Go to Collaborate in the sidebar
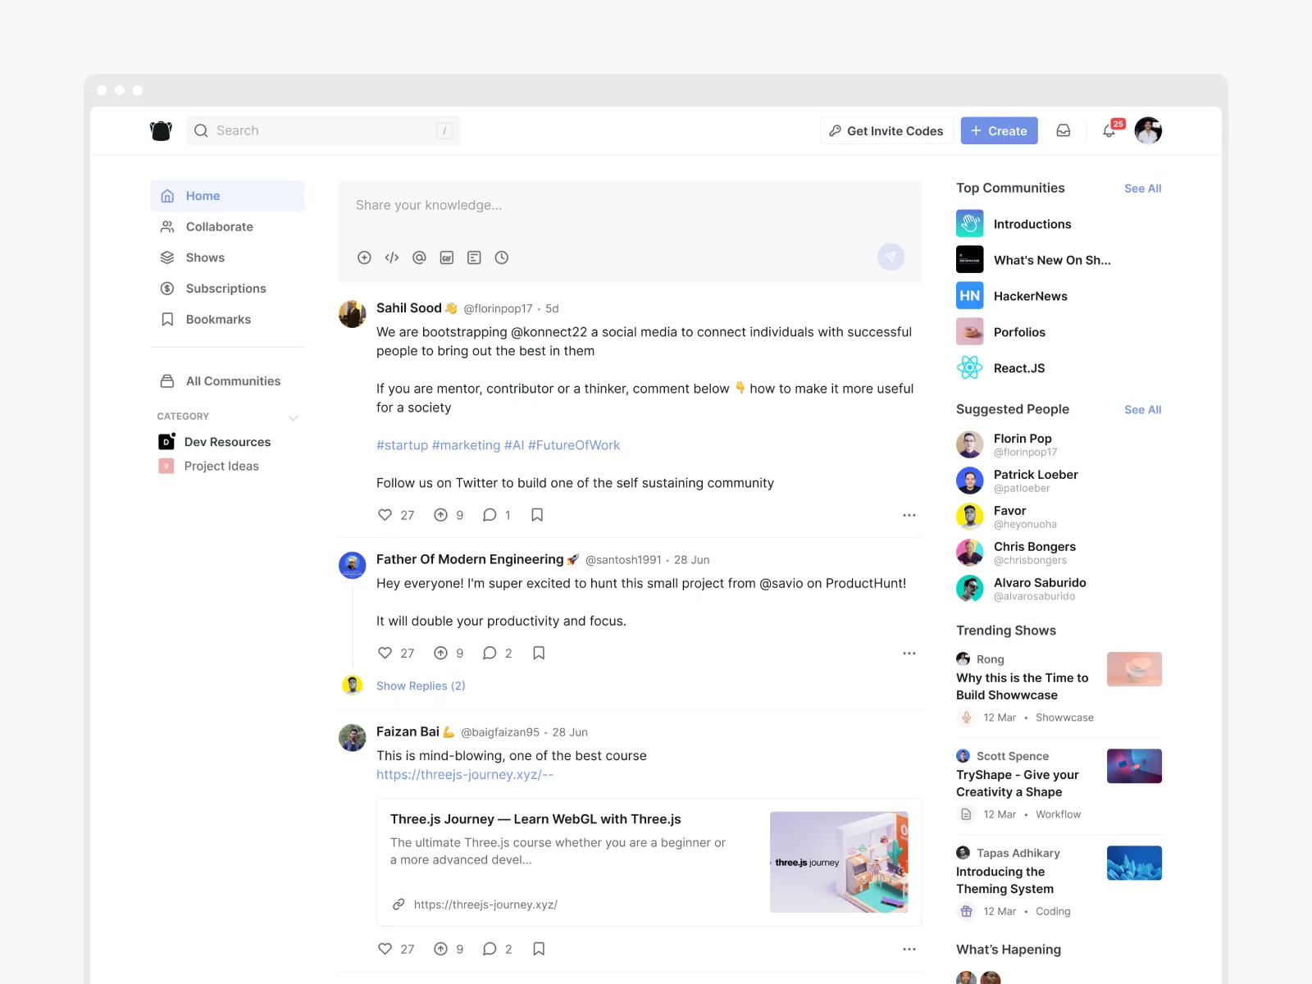Screen dimensions: 1312x984 pyautogui.click(x=219, y=227)
